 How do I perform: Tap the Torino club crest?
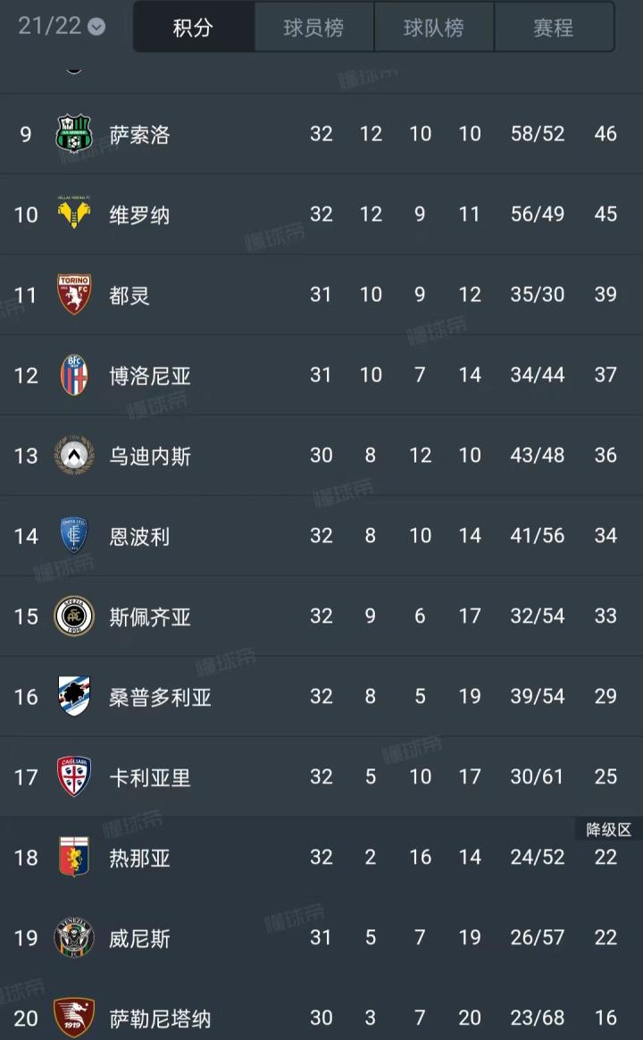coord(74,295)
